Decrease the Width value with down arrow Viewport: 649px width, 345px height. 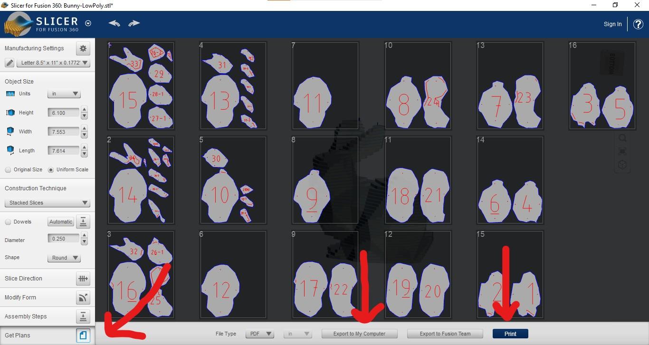(84, 135)
